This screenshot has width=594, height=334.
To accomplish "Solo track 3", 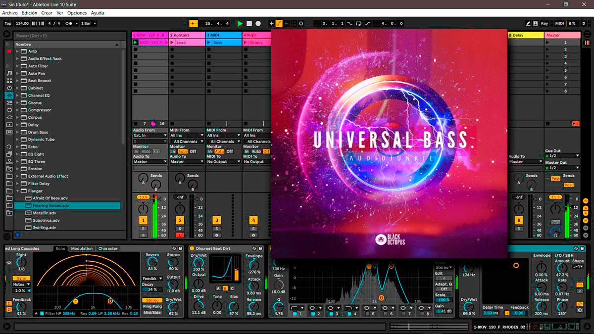I will click(x=217, y=229).
